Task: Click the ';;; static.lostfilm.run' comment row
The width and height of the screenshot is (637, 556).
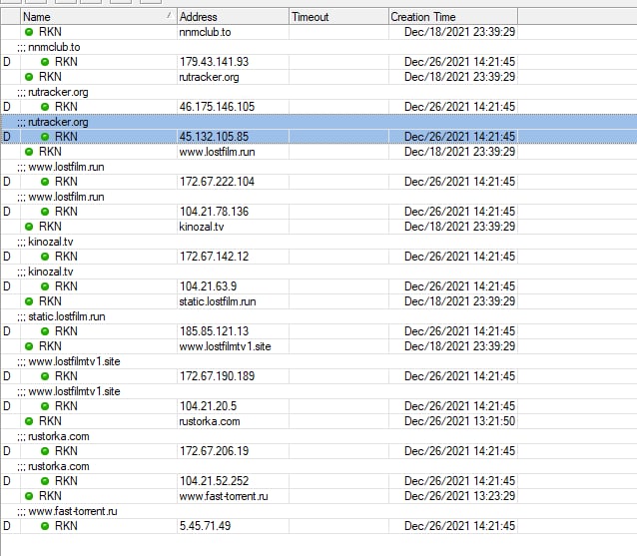Action: [318, 316]
